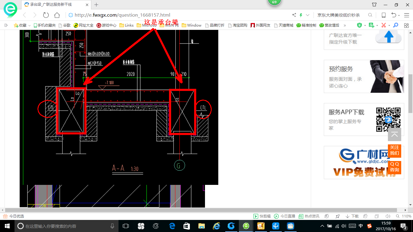413x232 pixels.
Task: Expand the translate extension dropdown arrow
Action: coord(377,26)
